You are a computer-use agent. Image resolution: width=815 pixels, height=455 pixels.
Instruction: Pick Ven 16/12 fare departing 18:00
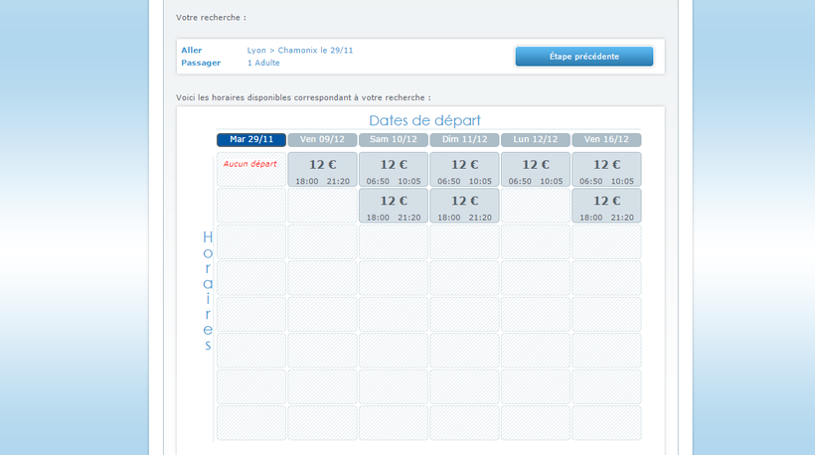click(x=606, y=206)
